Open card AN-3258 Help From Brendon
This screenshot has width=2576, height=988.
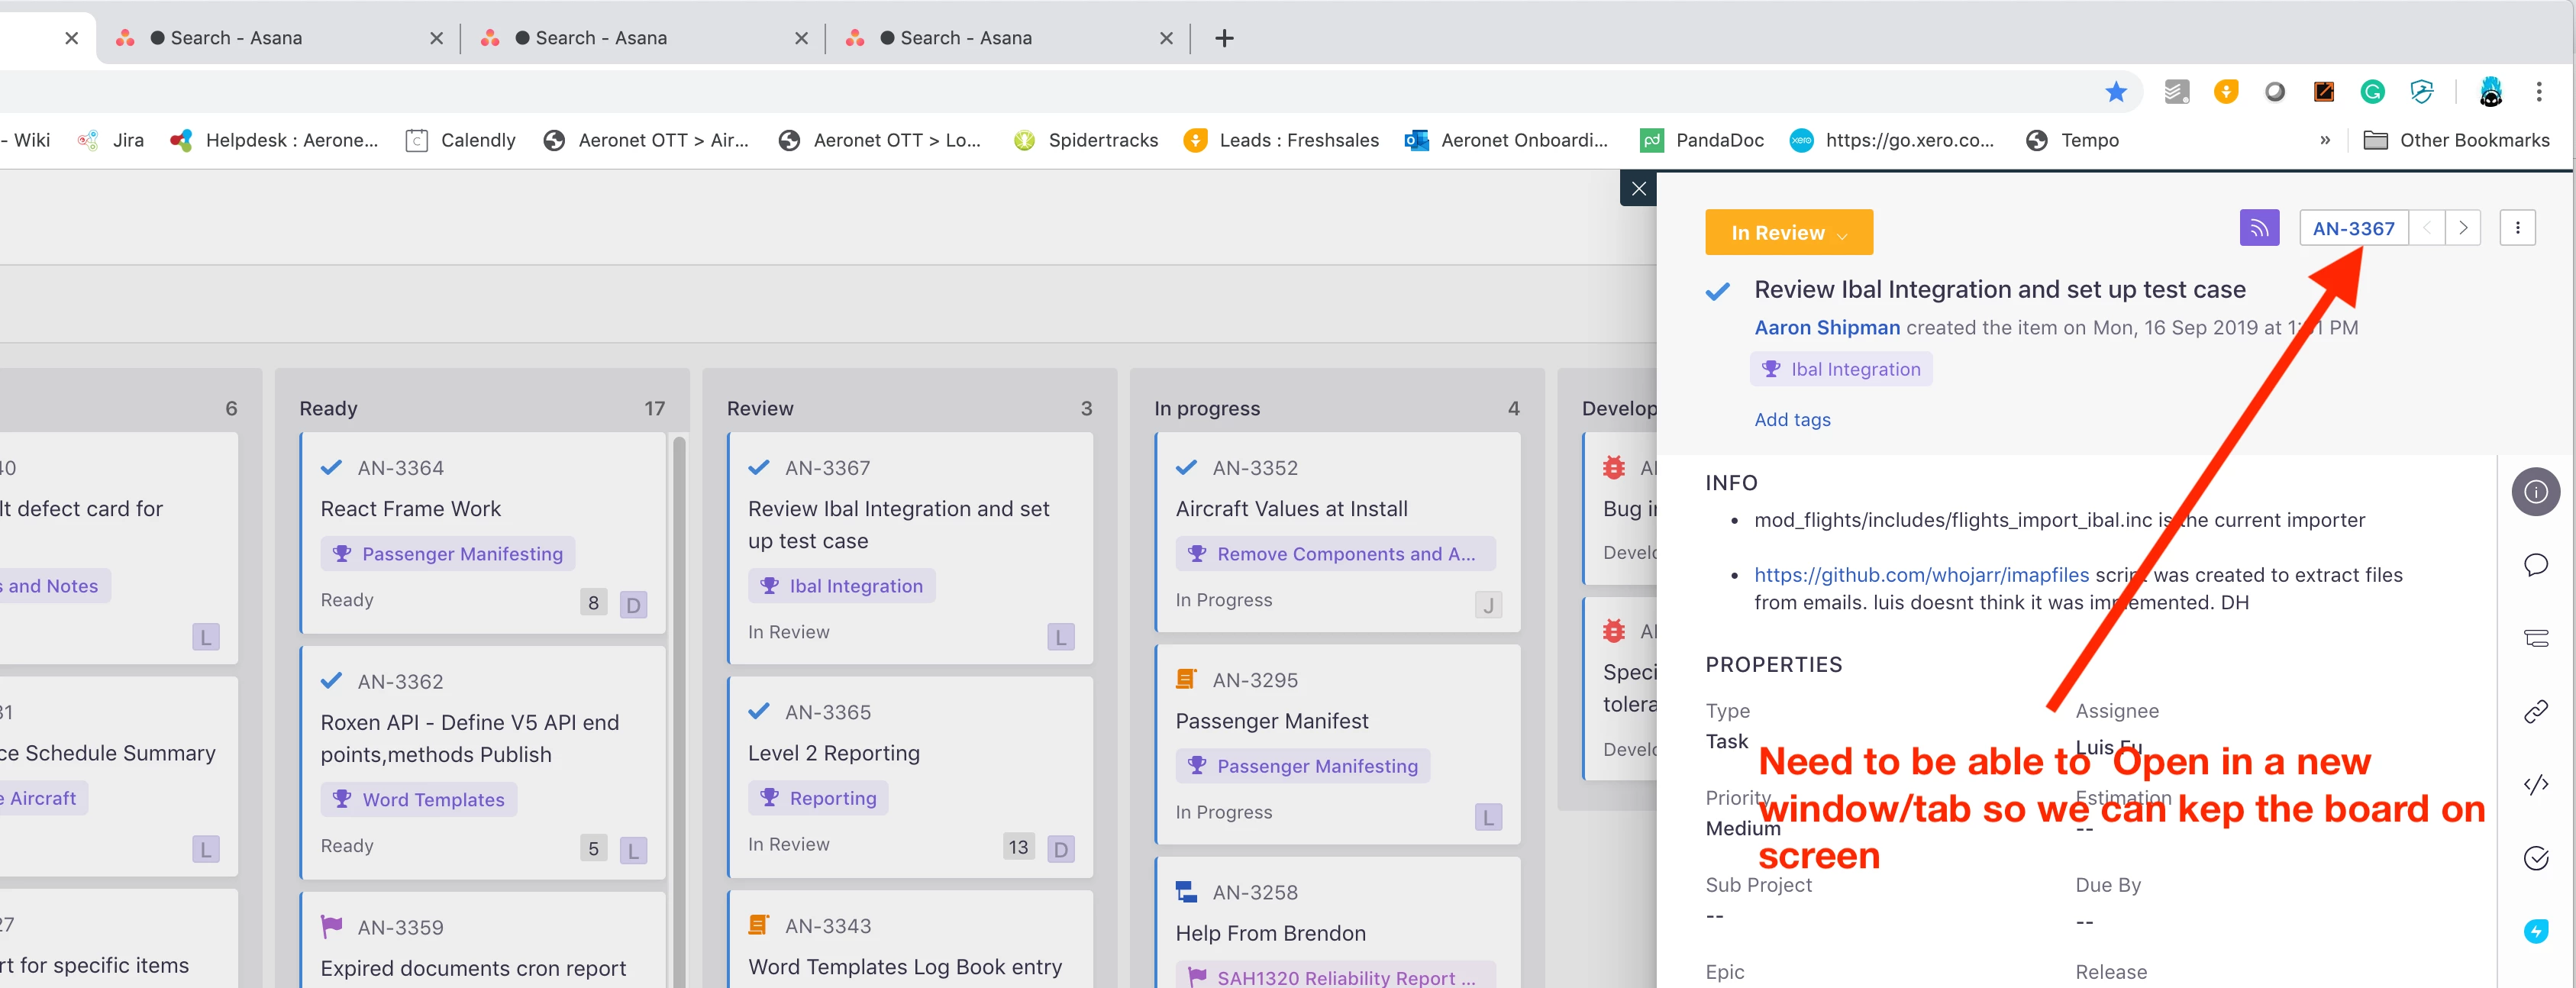tap(1337, 922)
